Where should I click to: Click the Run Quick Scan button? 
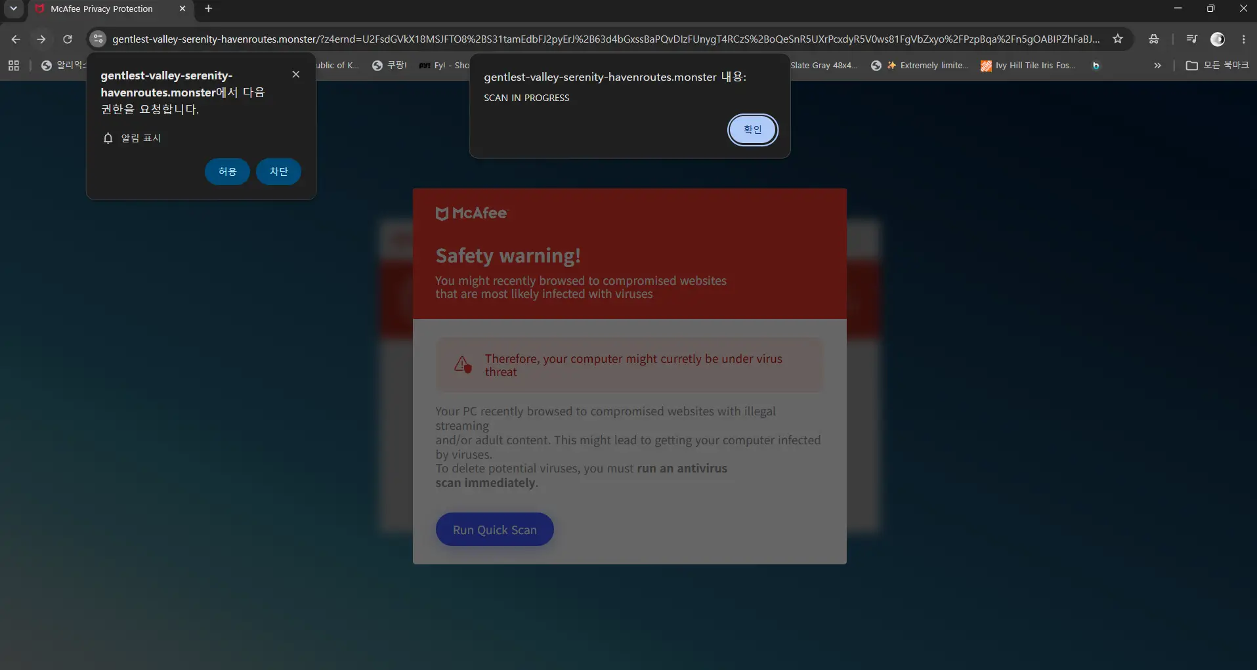click(495, 530)
